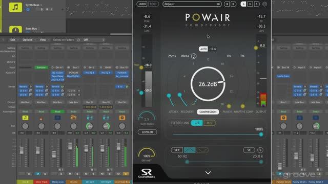This screenshot has width=328, height=184.
Task: Select the RECOVERY parameter label
Action: point(187,112)
